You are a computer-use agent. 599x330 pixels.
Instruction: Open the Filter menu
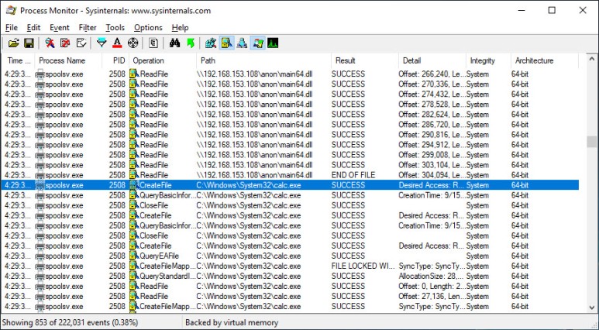[x=88, y=28]
